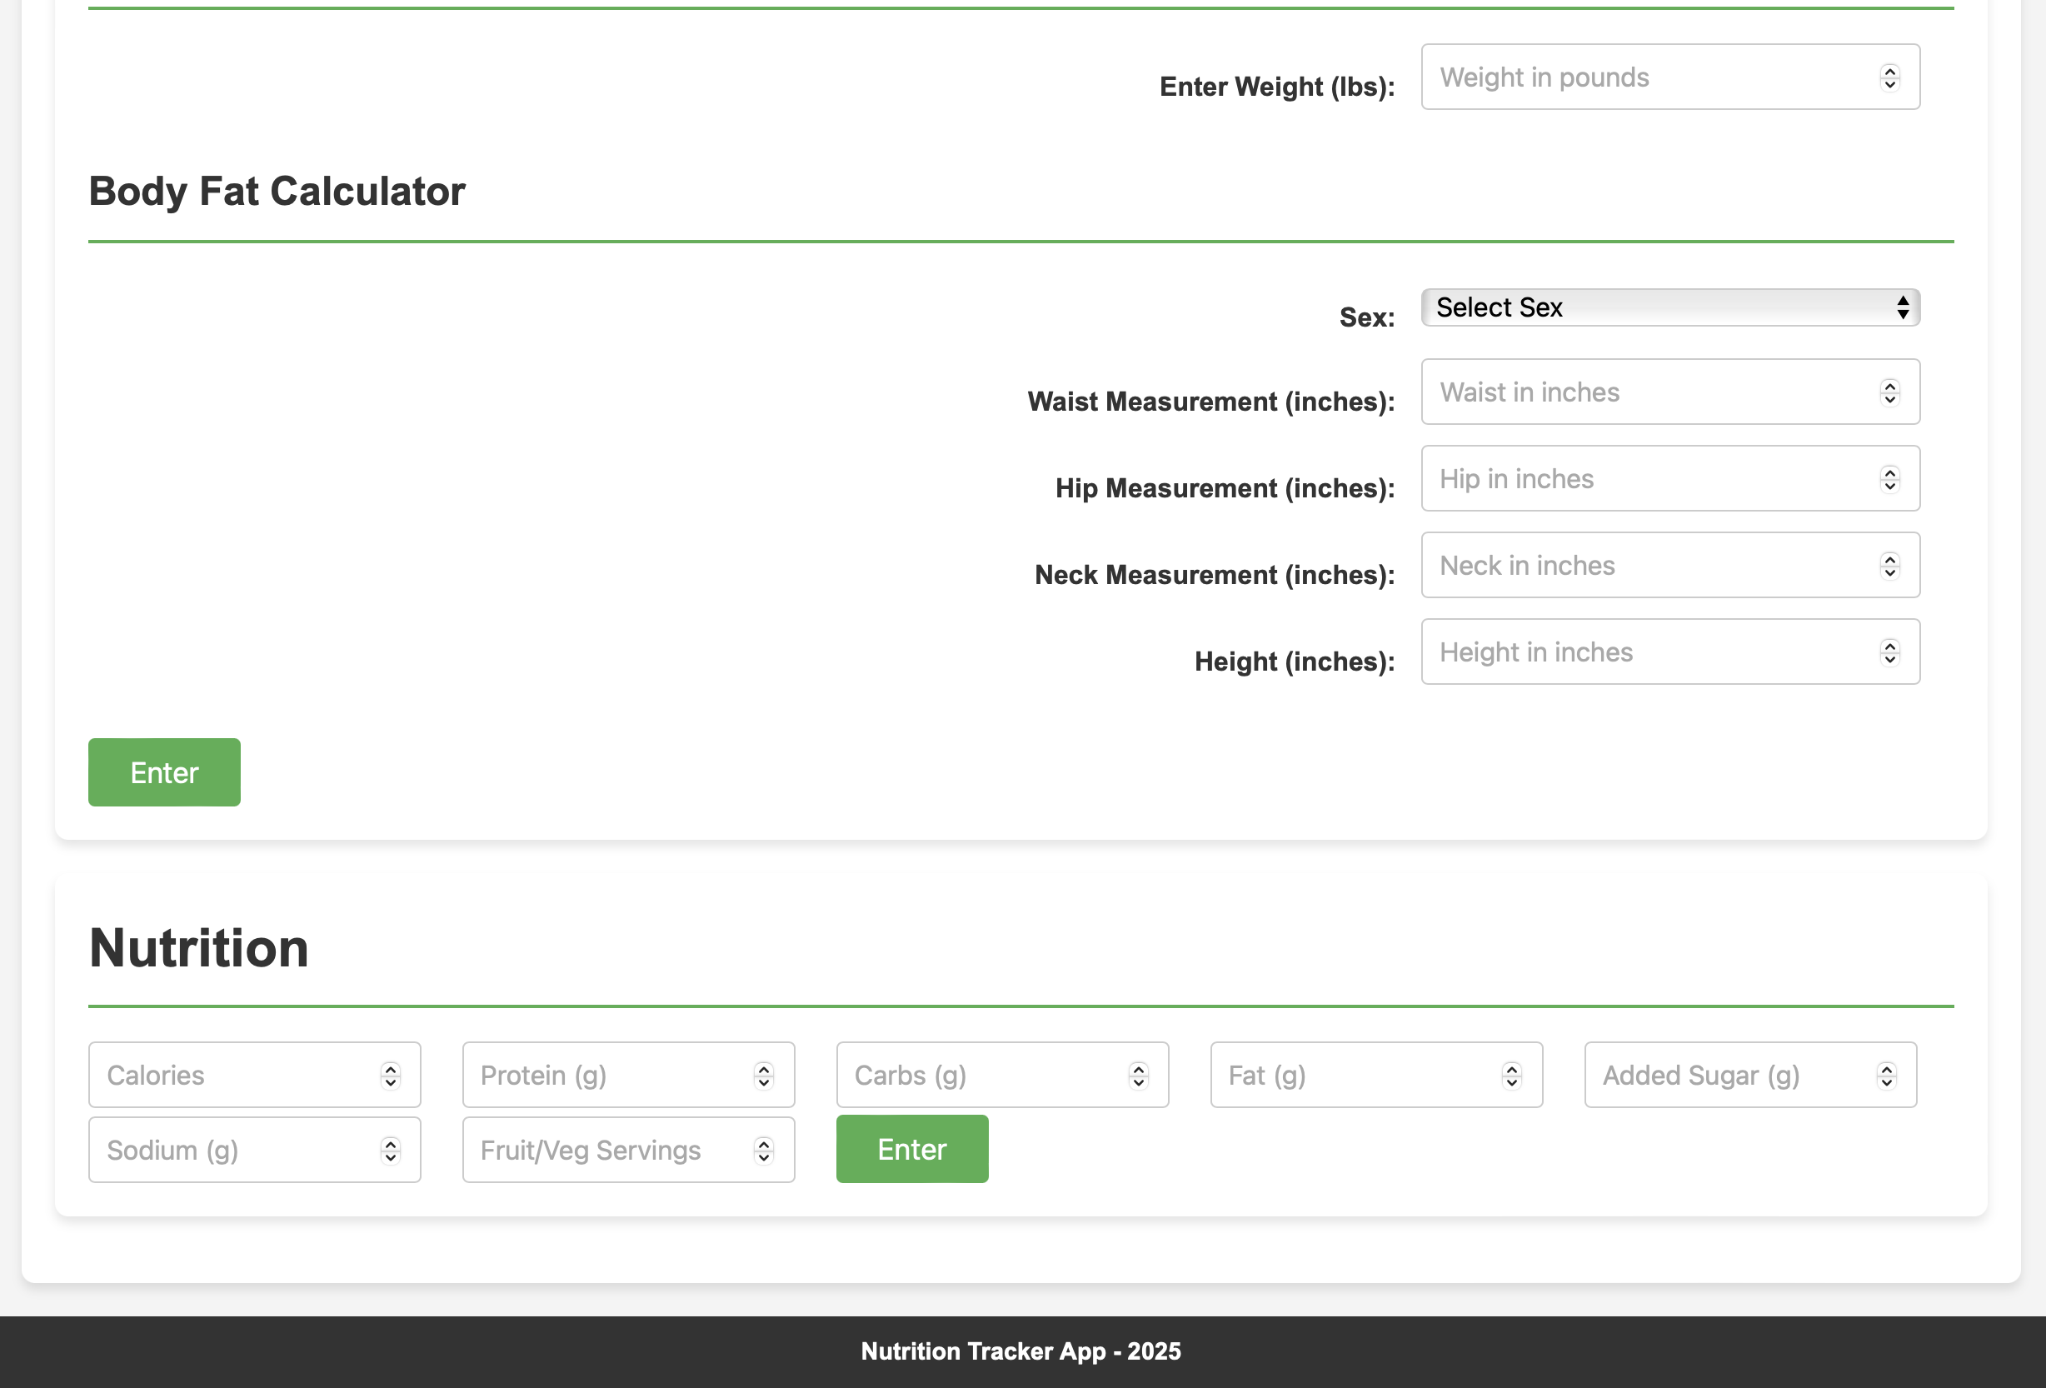Click the Added Sugar stepper arrows

click(x=1886, y=1076)
